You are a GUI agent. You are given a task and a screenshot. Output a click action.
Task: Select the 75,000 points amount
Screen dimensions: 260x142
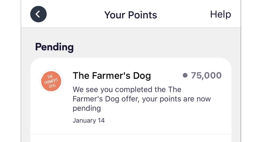(206, 75)
